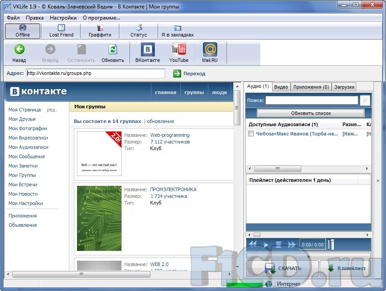Open the Lost Friend tool
This screenshot has width=386, height=291.
click(61, 31)
